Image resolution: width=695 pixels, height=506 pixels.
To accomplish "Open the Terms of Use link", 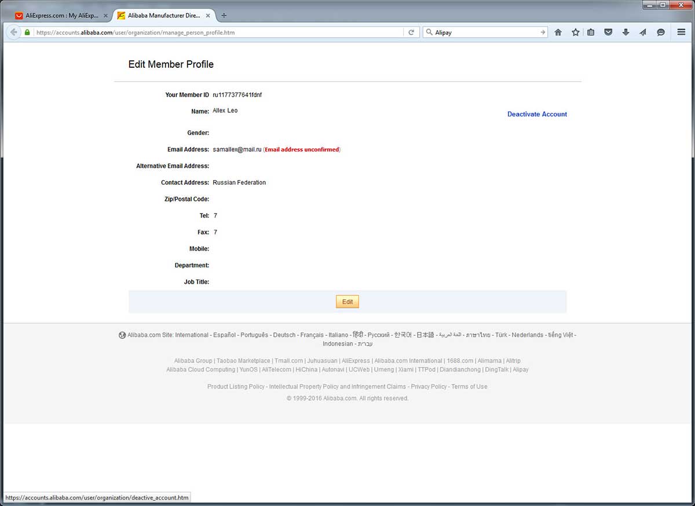I will point(470,387).
